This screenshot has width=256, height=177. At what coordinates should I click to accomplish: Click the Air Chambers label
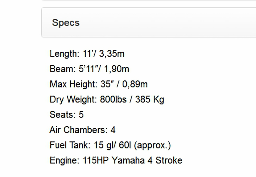[x=78, y=130]
